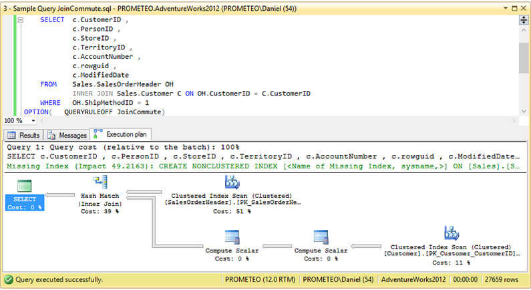Screen dimensions: 531x290
Task: Click the Customer Clustered Index Scan icon
Action: 451,233
